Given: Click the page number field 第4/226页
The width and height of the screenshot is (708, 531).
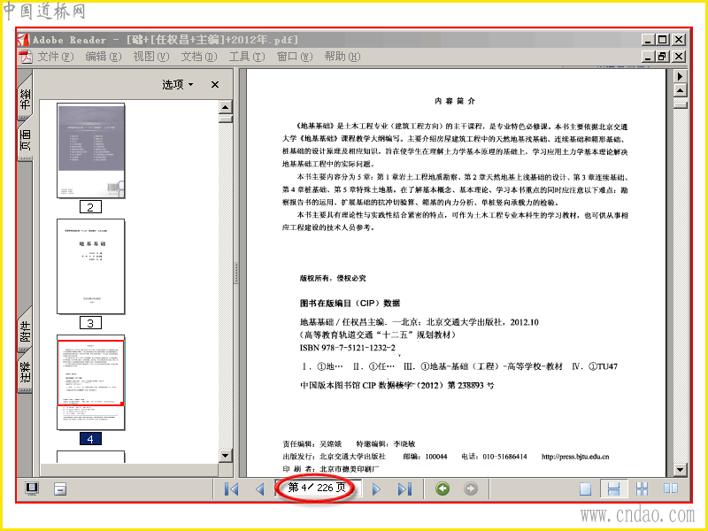Looking at the screenshot, I should click(x=318, y=488).
